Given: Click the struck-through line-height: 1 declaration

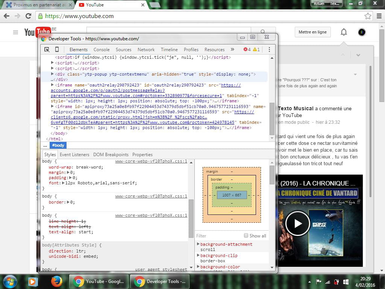Looking at the screenshot, I should pos(67,221).
